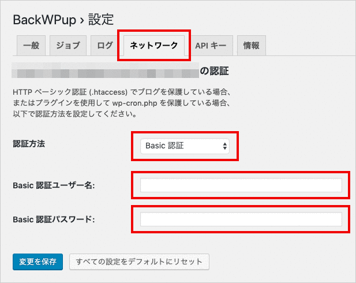
Task: Focus the Basic 認証パスワード input field
Action: point(241,219)
